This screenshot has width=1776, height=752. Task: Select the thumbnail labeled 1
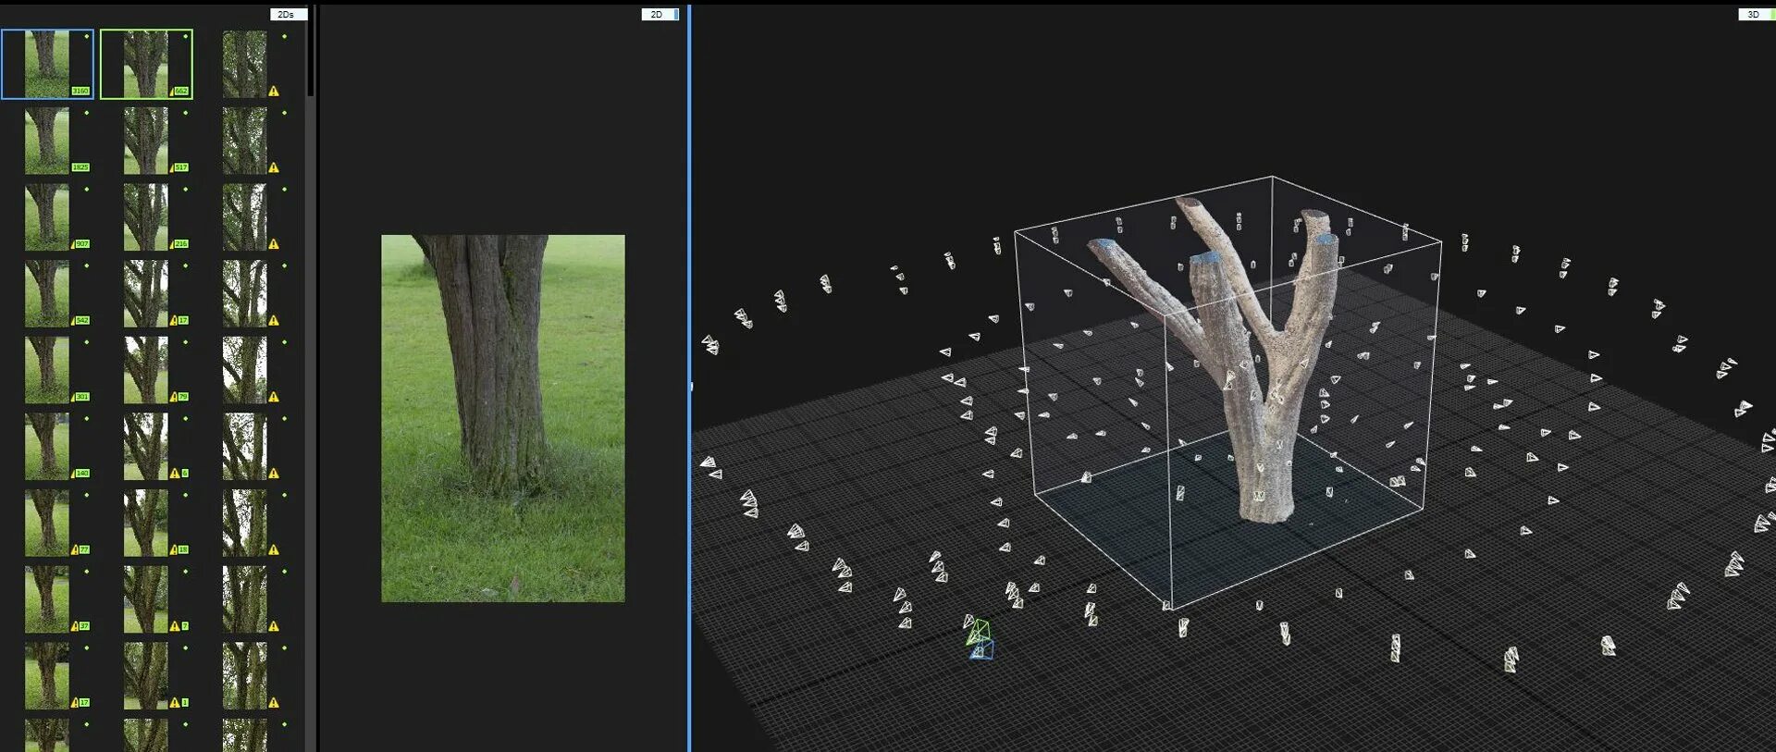(146, 675)
